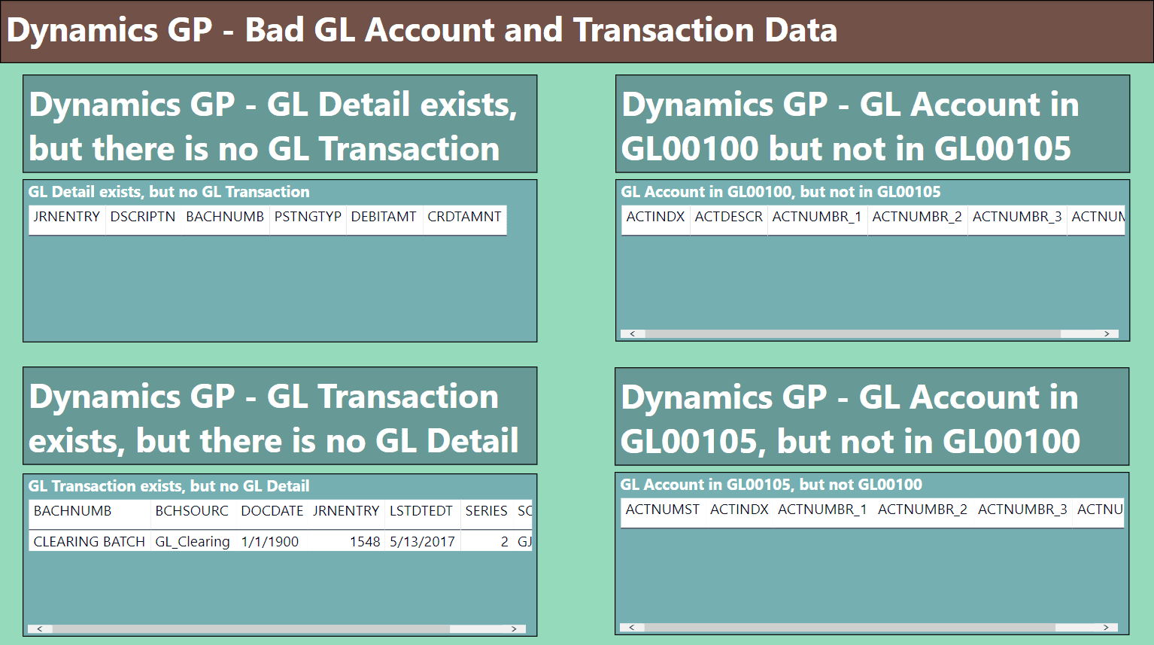This screenshot has width=1154, height=645.
Task: Click the 'Bad GL Account and Transaction Data' page title
Action: (x=421, y=31)
